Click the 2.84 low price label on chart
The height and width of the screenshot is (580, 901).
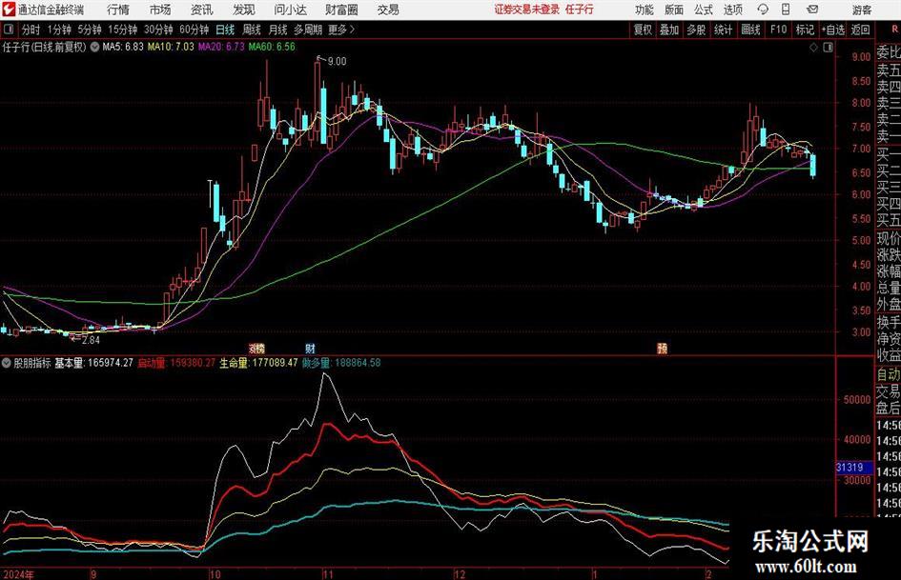tap(91, 340)
